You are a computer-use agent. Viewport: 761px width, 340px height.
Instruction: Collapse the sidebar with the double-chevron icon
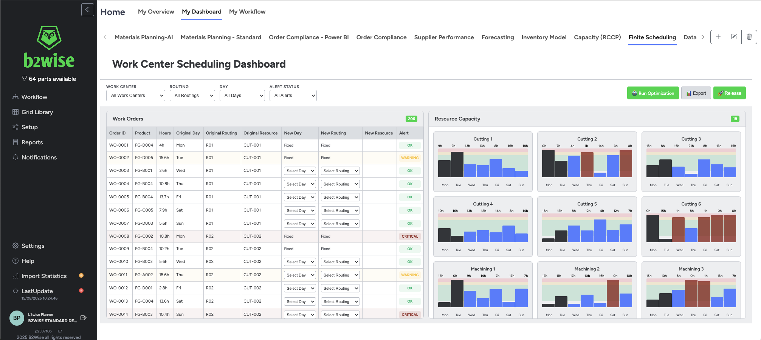87,10
